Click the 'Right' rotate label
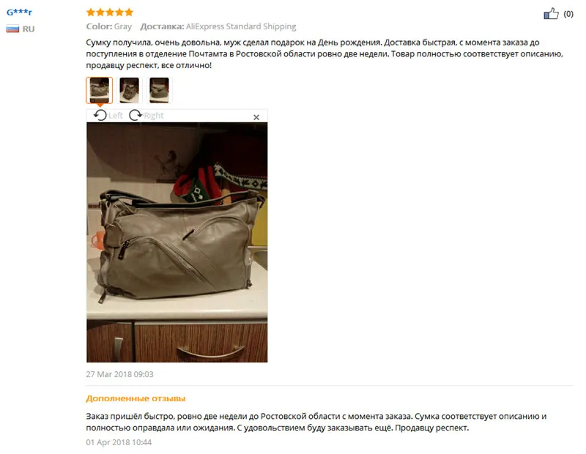 pos(154,116)
